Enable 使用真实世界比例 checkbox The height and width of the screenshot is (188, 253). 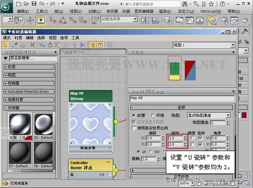pyautogui.click(x=134, y=128)
